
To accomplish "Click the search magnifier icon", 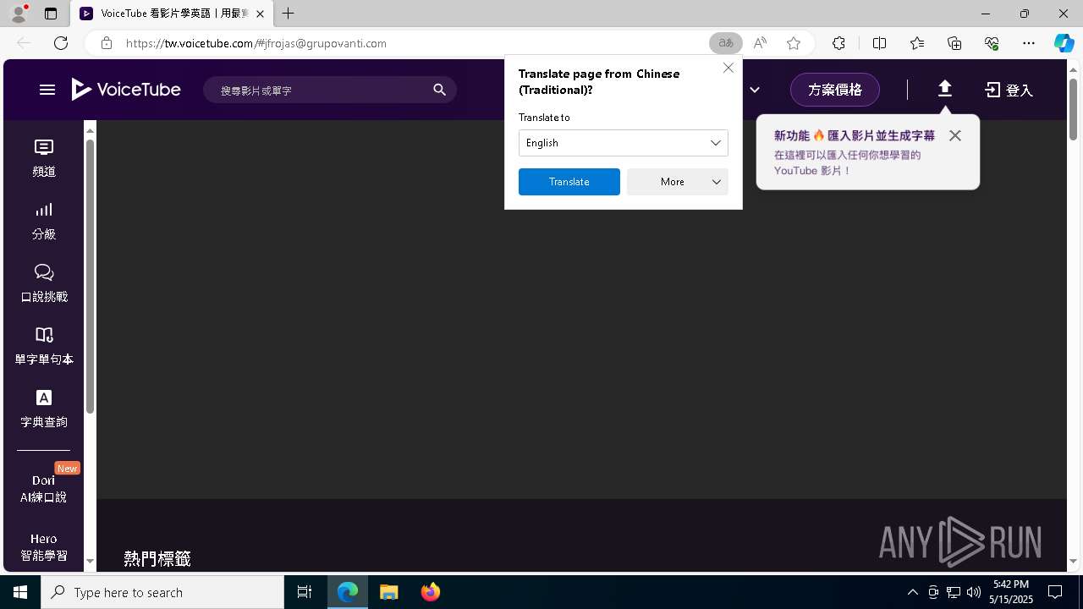I will click(439, 90).
